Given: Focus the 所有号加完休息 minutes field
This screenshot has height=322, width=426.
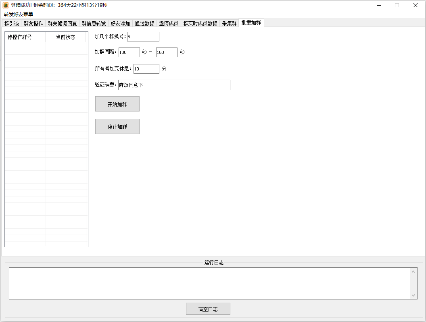Looking at the screenshot, I should tap(146, 69).
